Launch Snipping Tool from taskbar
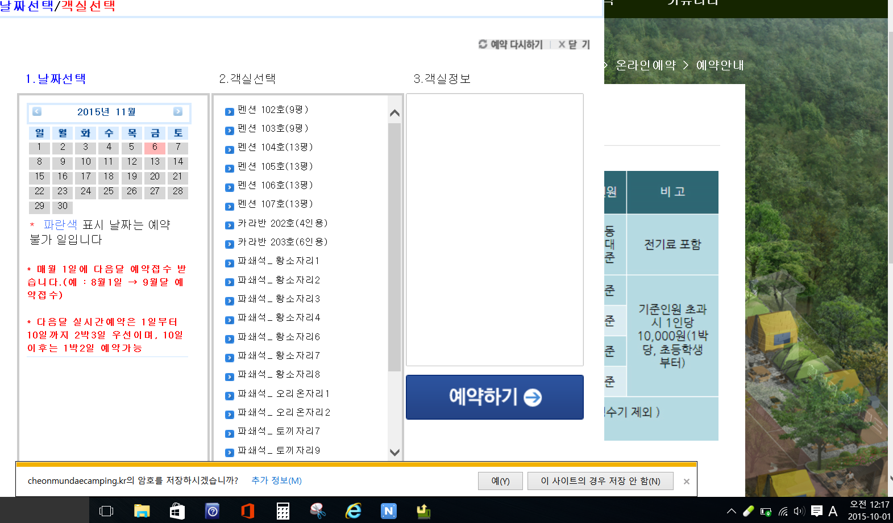 click(x=318, y=511)
